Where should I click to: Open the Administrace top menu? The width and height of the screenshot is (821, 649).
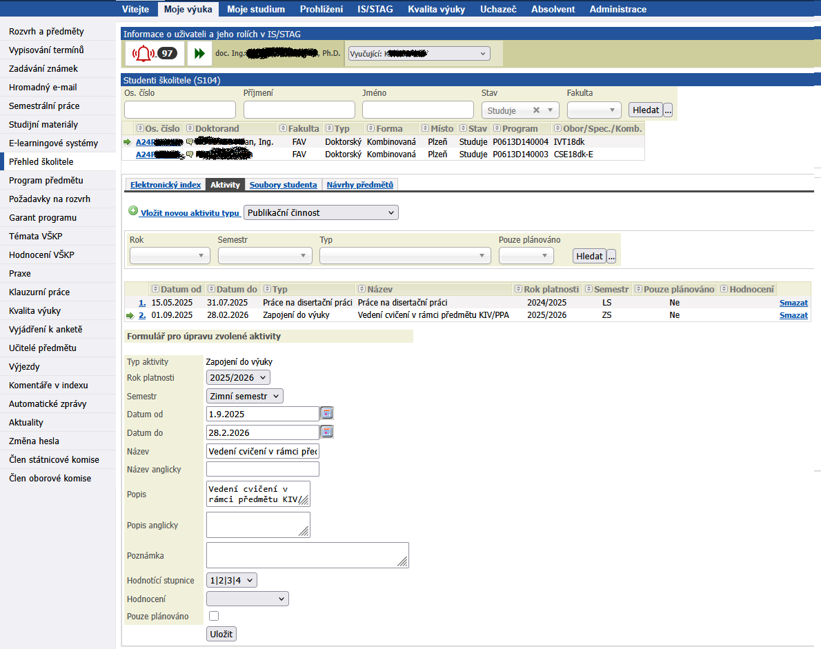click(618, 9)
